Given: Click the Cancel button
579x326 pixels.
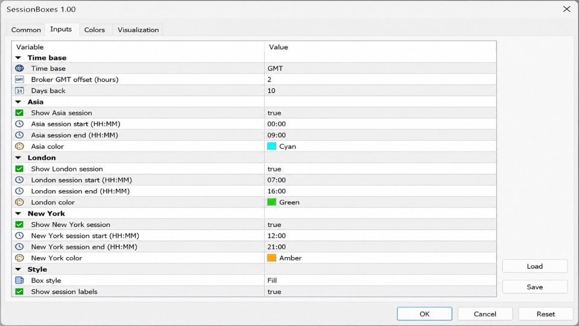Looking at the screenshot, I should [485, 314].
